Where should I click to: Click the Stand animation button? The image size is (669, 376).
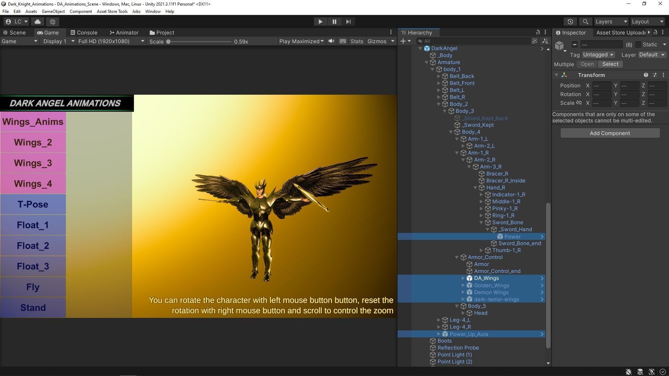click(33, 308)
